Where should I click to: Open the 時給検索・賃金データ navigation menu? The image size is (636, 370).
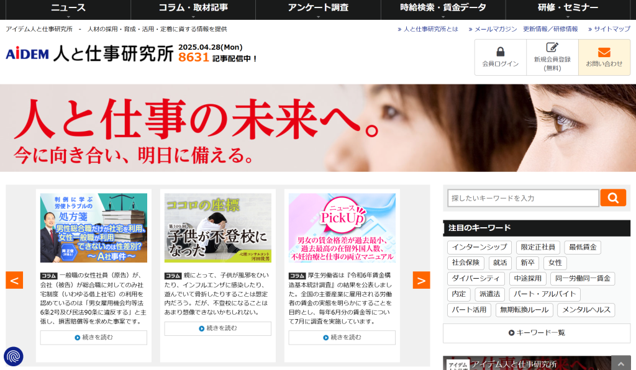[443, 9]
